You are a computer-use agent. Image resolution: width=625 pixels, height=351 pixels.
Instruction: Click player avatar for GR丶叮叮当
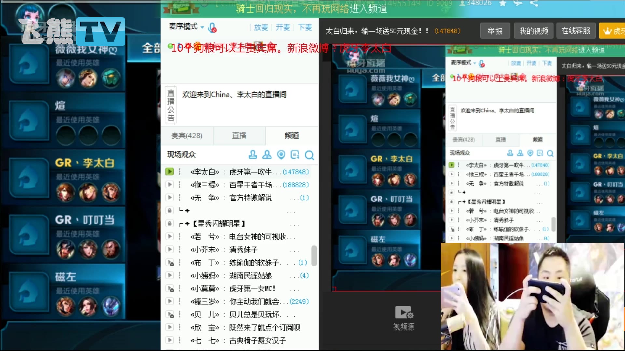pyautogui.click(x=29, y=235)
